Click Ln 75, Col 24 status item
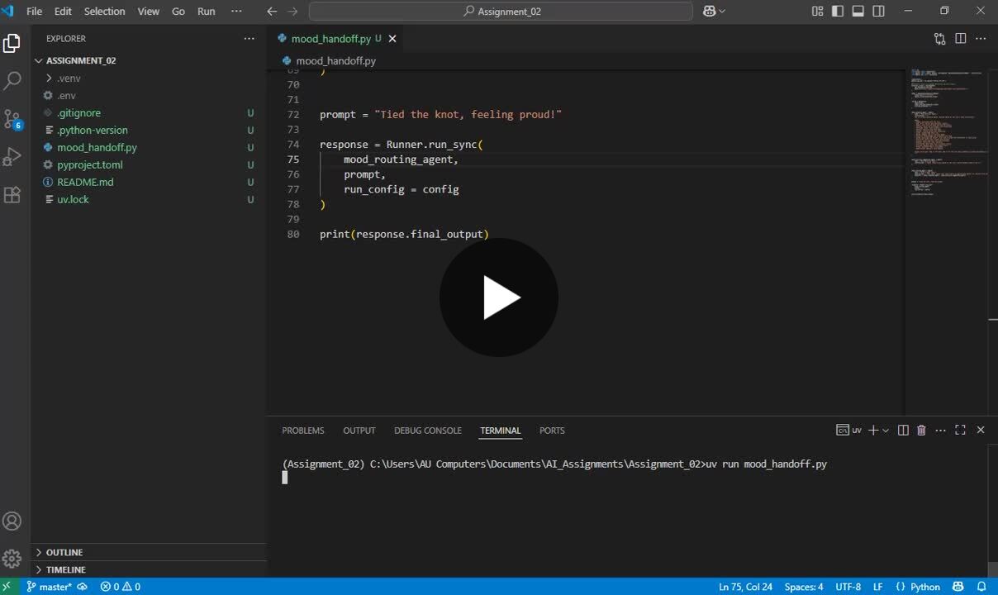Screen dimensions: 998x595 [745, 587]
